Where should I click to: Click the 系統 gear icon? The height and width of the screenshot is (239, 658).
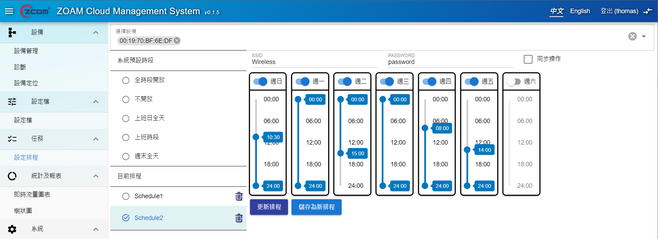coord(12,229)
